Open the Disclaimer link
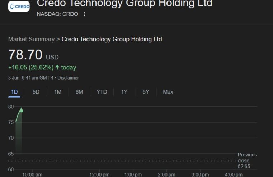 (x=68, y=78)
